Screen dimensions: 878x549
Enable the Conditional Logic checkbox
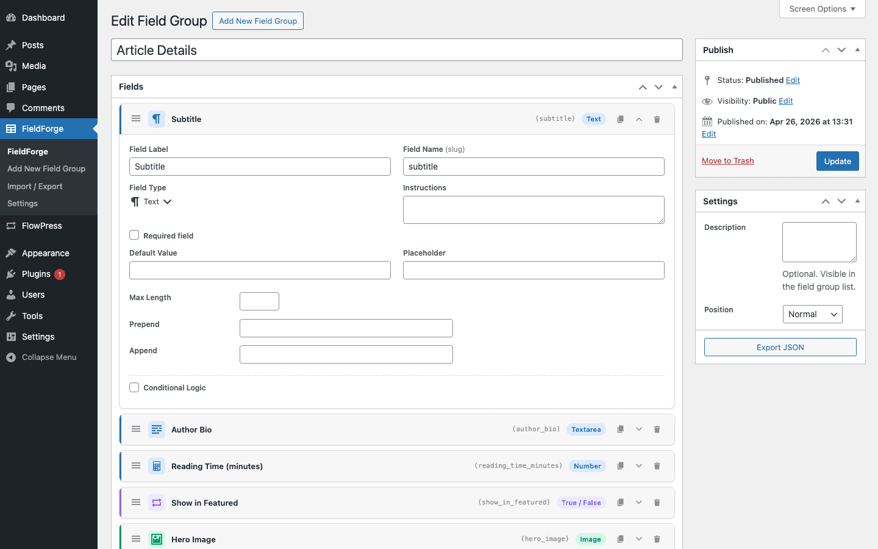(x=134, y=387)
